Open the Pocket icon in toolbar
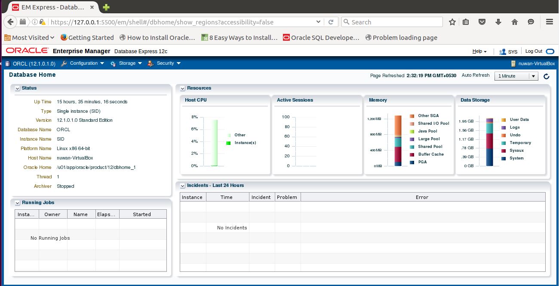Screen dimensions: 559x286 coord(482,22)
